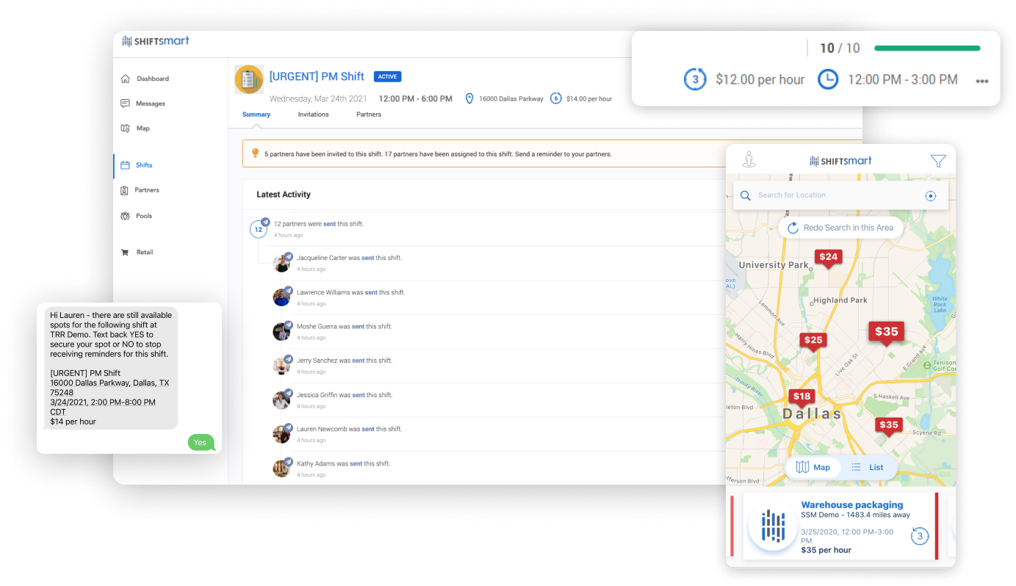The image size is (1016, 586).
Task: Toggle the person locator icon atop the map
Action: coord(749,159)
